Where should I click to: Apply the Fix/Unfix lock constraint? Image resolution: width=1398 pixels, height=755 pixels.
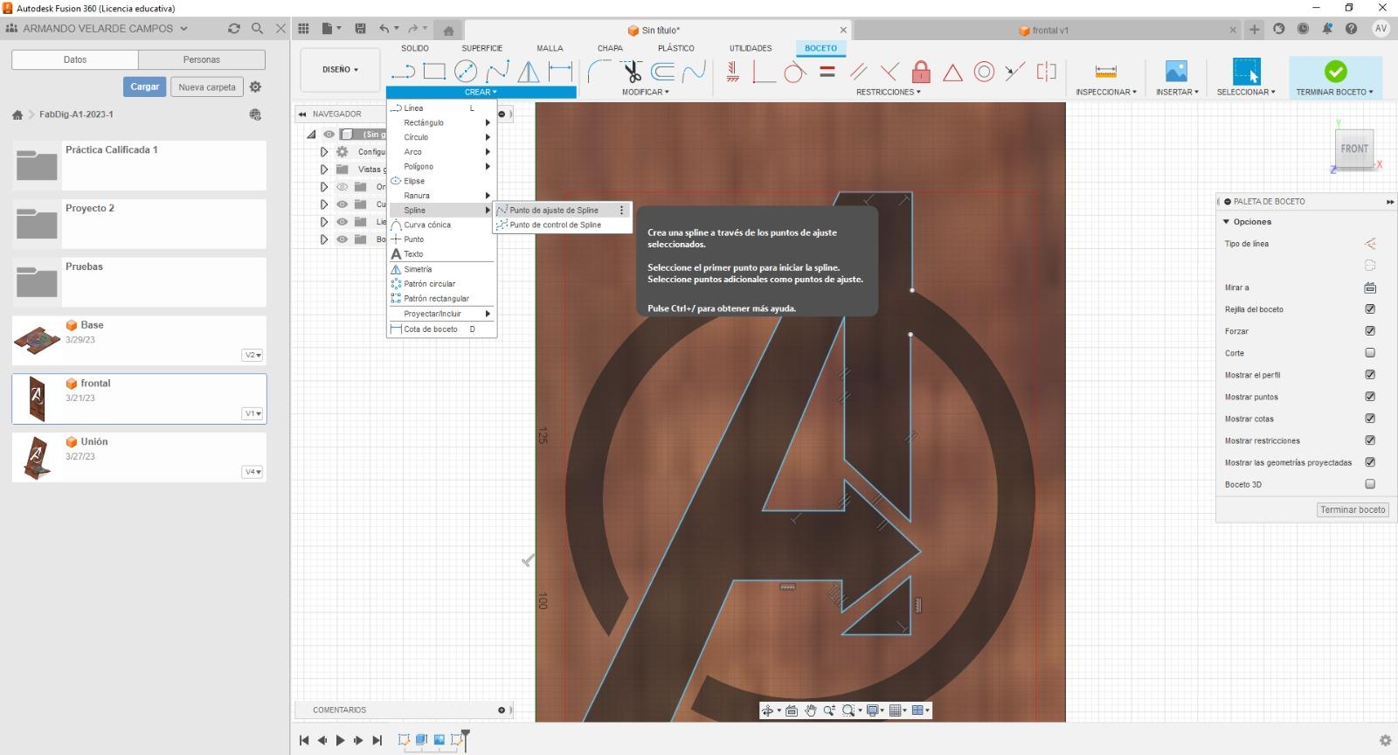(921, 72)
